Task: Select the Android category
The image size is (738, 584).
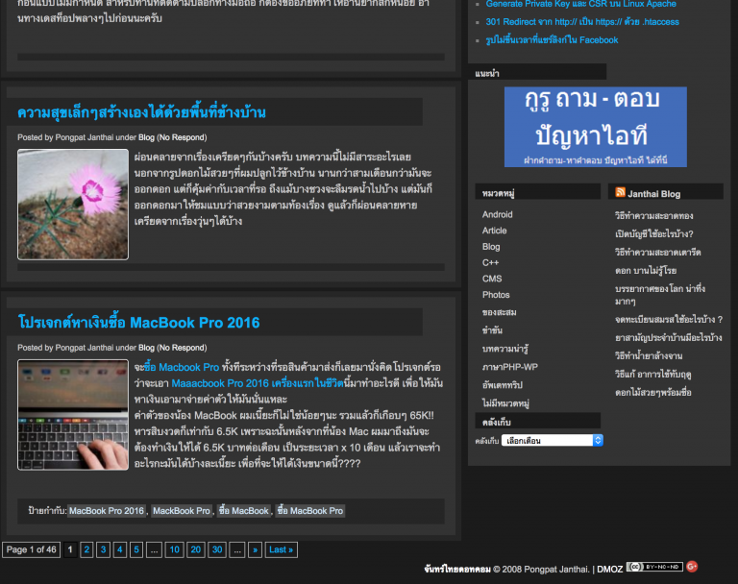Action: pos(497,214)
